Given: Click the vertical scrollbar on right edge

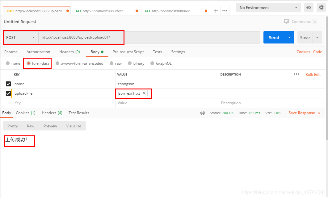Looking at the screenshot, I should pyautogui.click(x=327, y=77).
